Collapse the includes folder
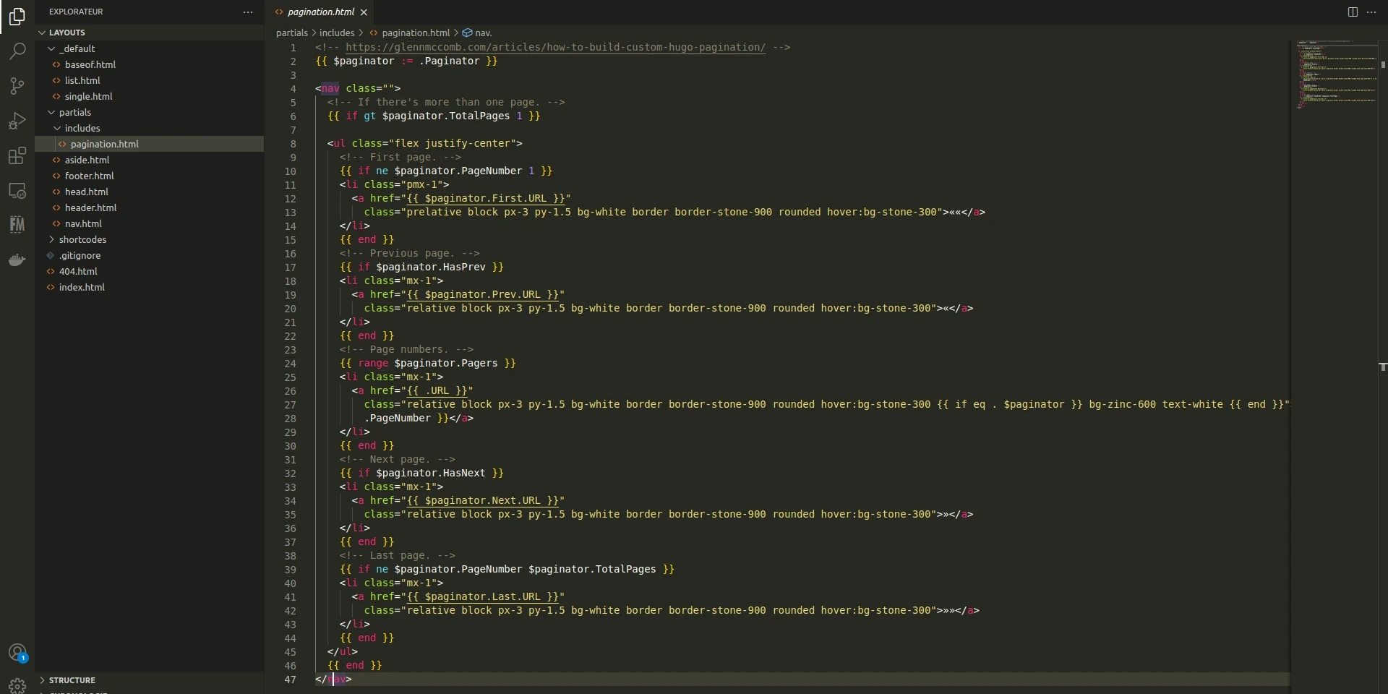Screen dimensions: 1388x694 (x=150, y=128)
